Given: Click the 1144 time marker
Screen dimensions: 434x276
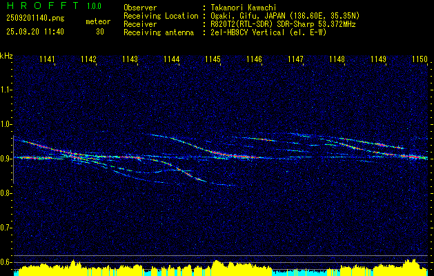Looking at the screenshot, I should tap(172, 59).
